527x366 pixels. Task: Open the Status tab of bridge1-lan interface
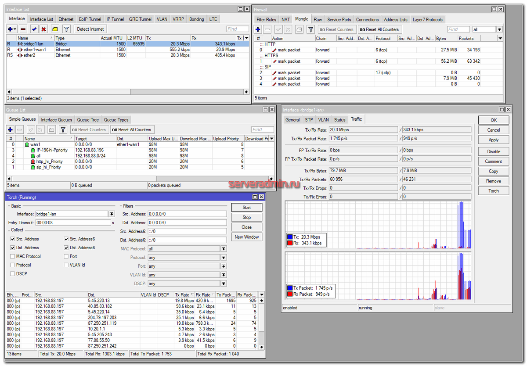339,120
